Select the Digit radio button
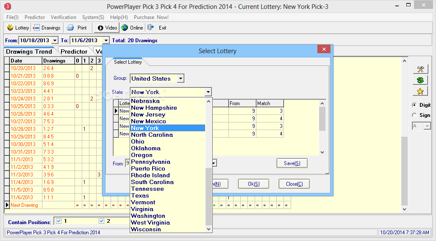 click(414, 105)
